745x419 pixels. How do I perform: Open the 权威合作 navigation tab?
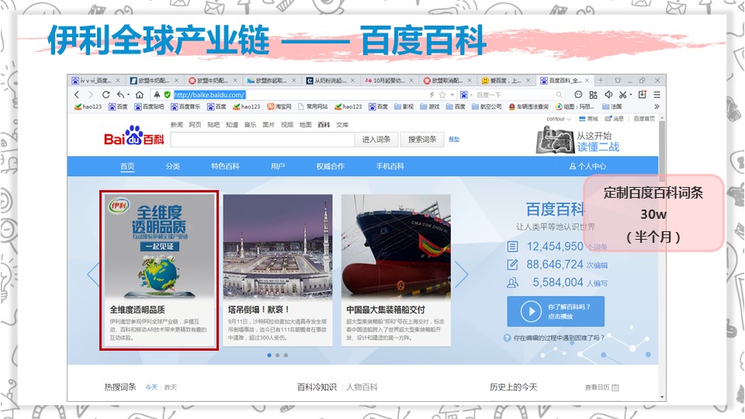tap(330, 166)
